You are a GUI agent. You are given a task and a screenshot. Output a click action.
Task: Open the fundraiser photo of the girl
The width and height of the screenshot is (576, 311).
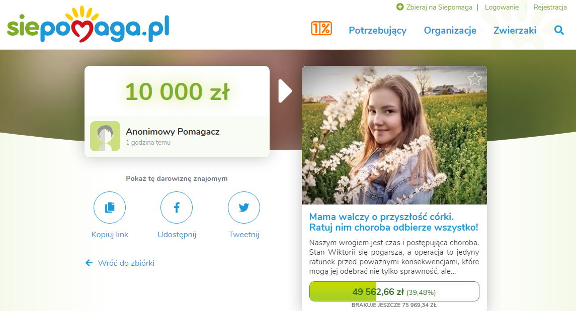[x=394, y=135]
